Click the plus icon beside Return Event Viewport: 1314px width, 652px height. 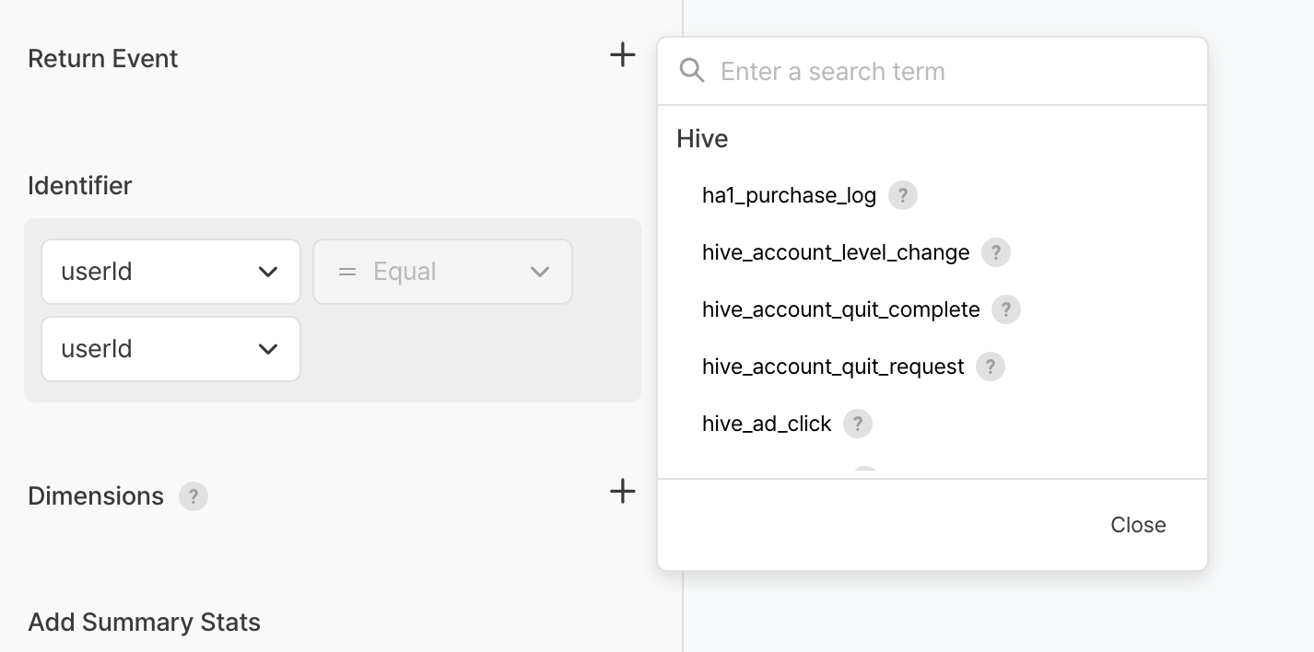(x=623, y=55)
